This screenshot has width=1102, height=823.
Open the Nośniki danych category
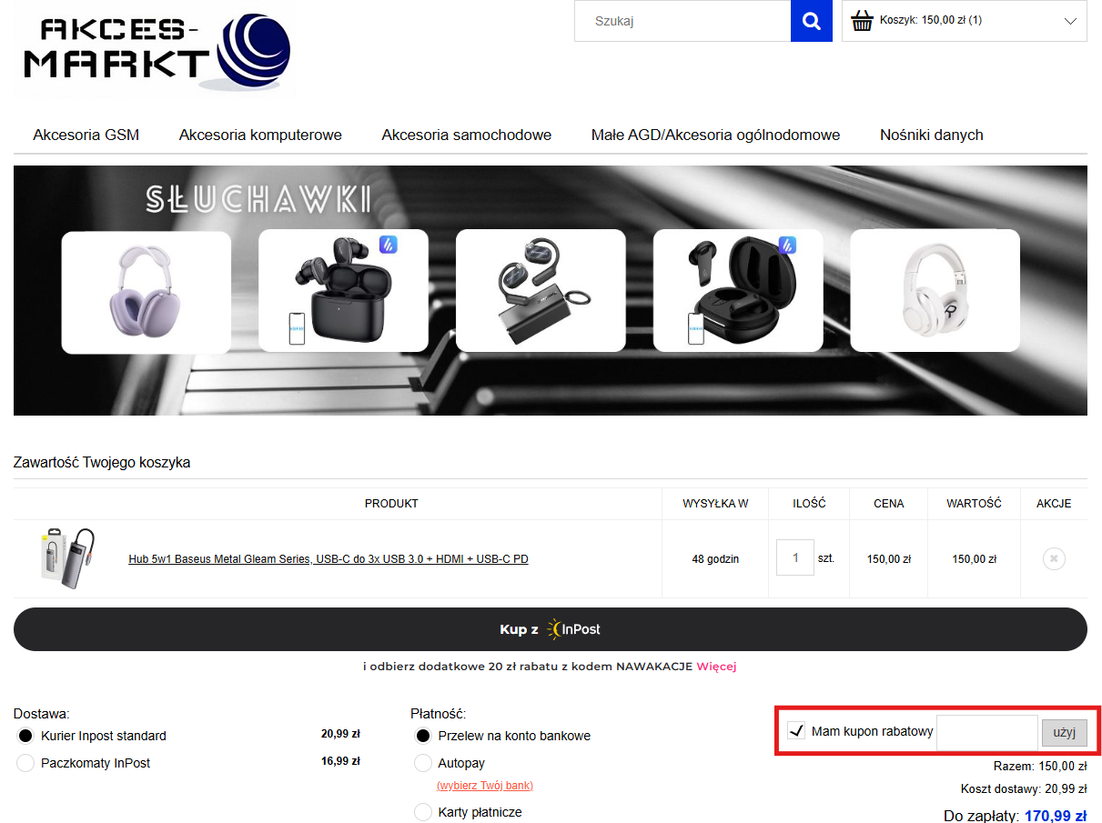[931, 135]
